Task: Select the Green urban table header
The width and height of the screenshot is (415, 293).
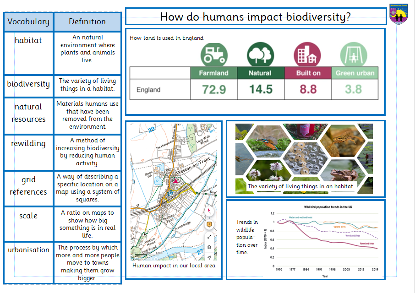Action: tap(355, 73)
